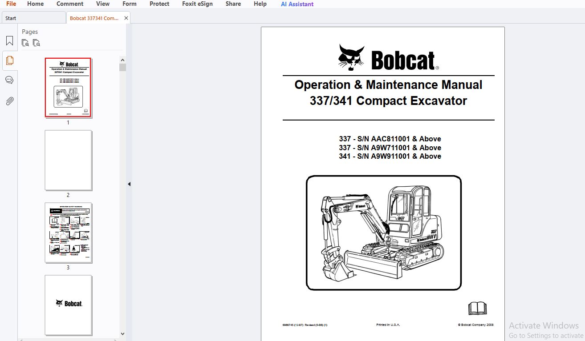Click thumbnail scrollbar down arrow
Screen dimensions: 585x341
pos(123,333)
